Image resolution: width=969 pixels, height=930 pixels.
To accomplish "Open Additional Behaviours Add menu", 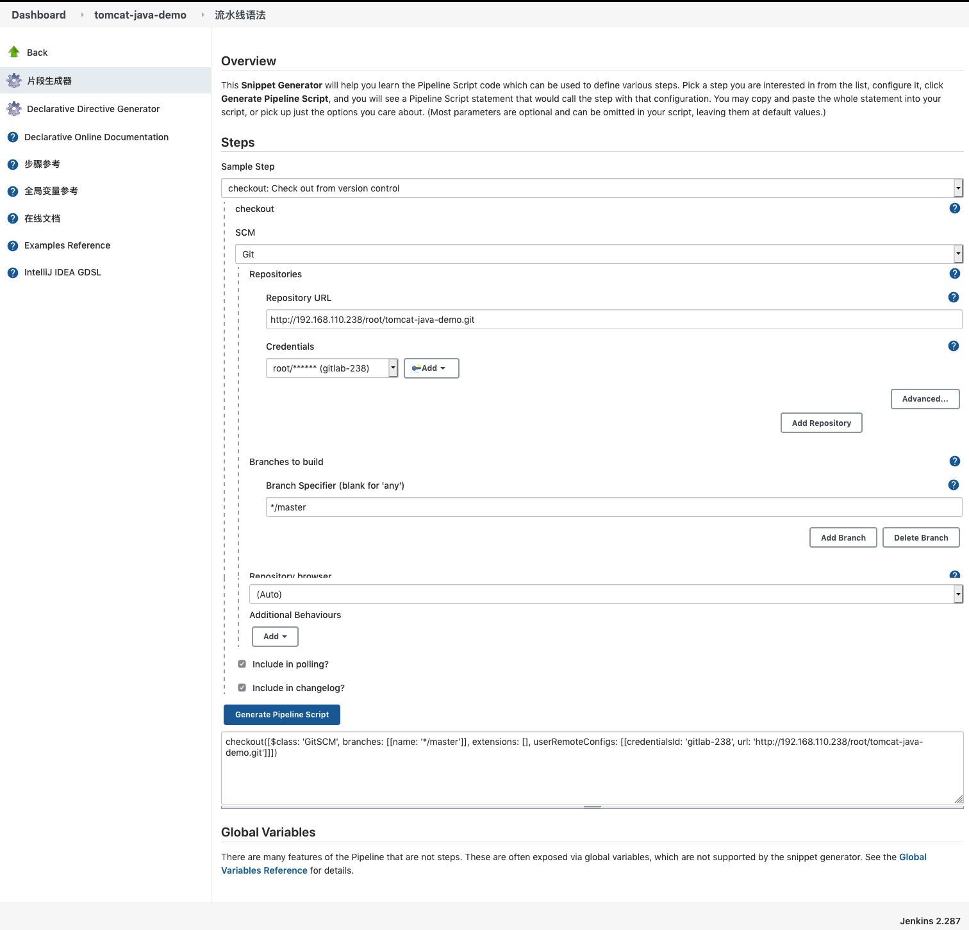I will point(275,637).
